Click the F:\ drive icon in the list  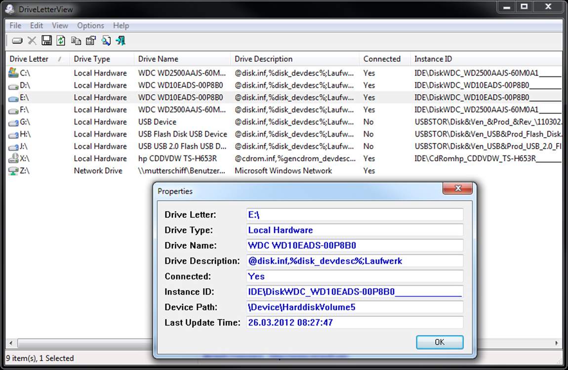pos(13,111)
